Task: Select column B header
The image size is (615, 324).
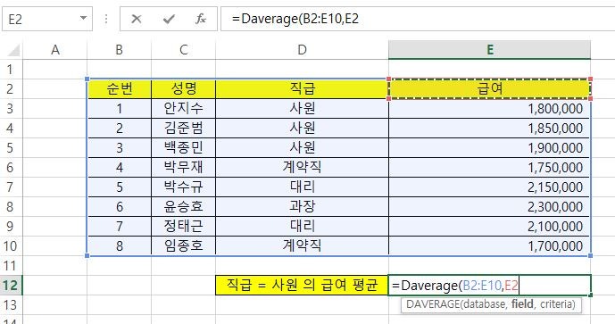Action: point(120,50)
